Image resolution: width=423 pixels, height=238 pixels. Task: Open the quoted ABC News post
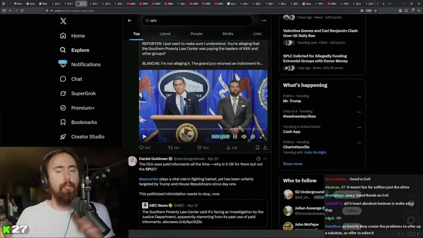[x=203, y=213]
